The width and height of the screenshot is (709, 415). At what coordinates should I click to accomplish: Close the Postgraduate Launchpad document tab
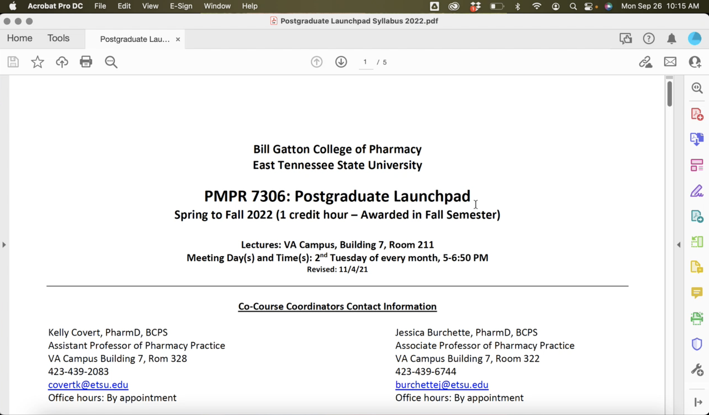tap(178, 39)
